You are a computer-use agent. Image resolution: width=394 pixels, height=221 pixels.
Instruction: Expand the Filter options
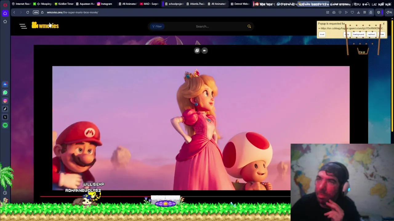point(157,26)
